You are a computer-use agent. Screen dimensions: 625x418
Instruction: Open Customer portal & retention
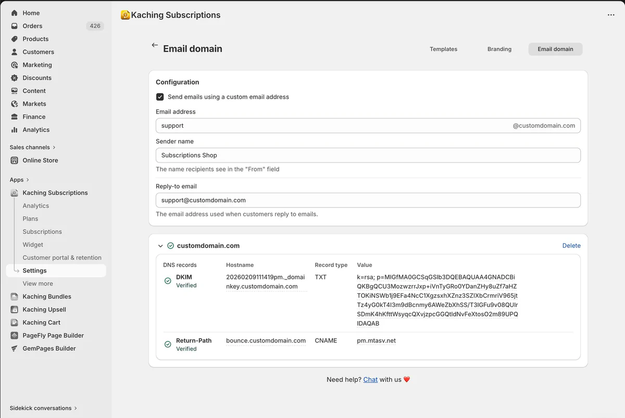pos(62,258)
